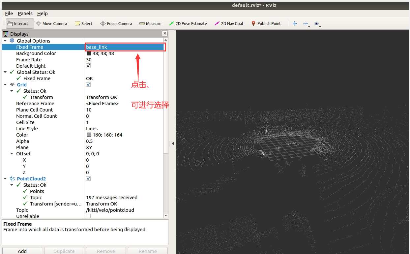The width and height of the screenshot is (410, 254).
Task: Click the Background Color swatch 48; 48; 48
Action: point(89,53)
